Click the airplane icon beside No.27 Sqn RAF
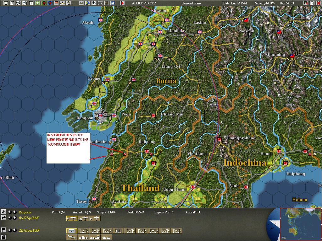This screenshot has height=241, width=322. click(3, 218)
